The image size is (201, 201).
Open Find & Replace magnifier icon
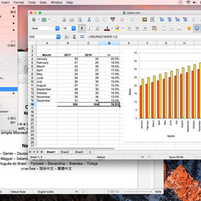152,19
